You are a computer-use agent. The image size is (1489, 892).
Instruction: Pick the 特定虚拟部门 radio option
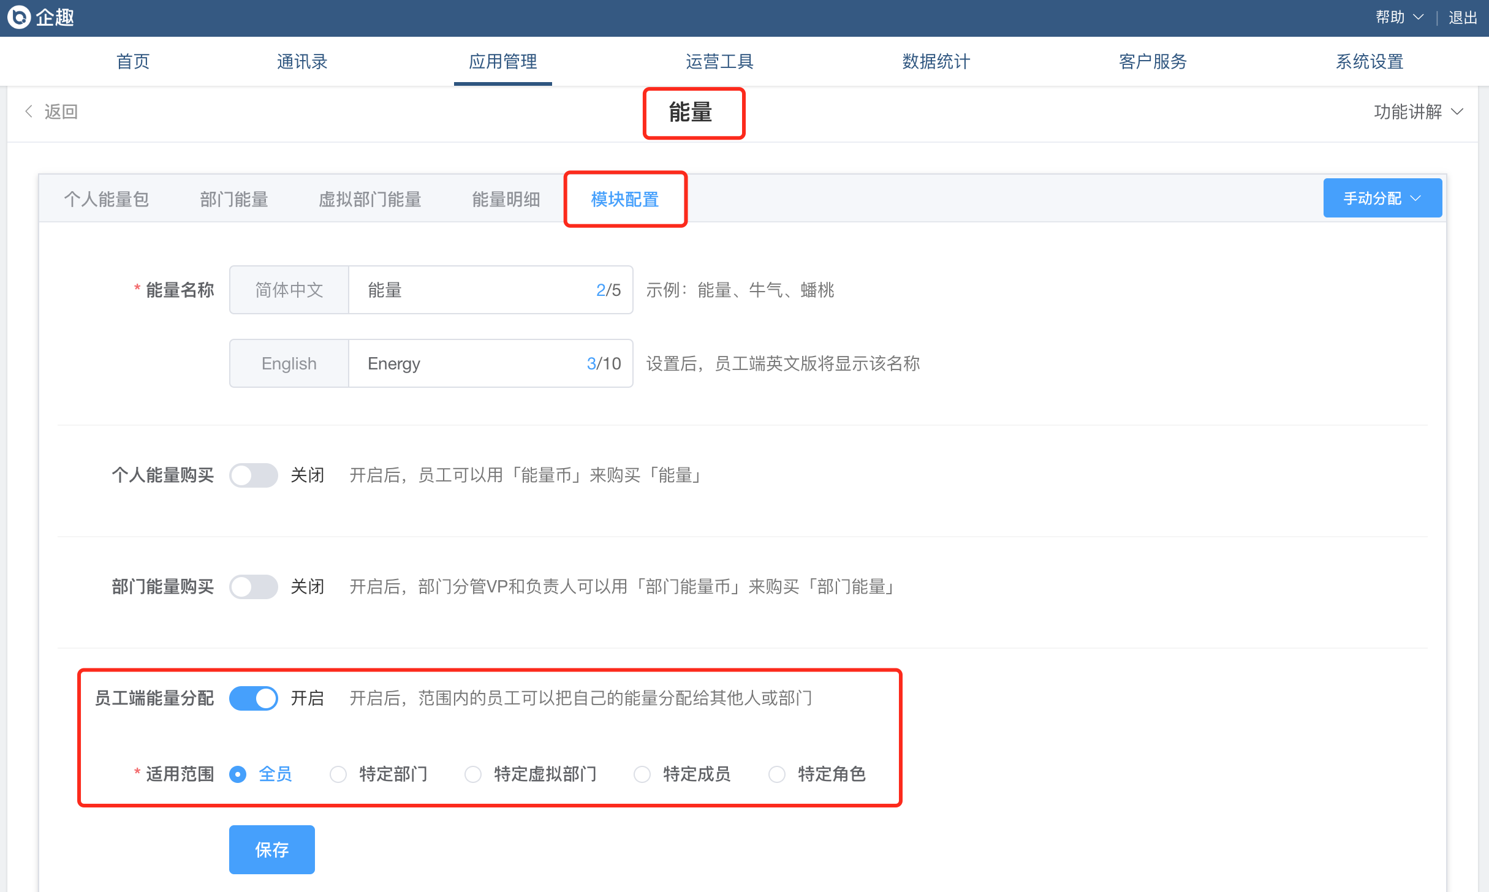(x=473, y=774)
